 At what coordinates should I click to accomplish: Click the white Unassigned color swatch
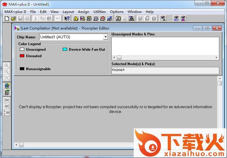pos(22,49)
